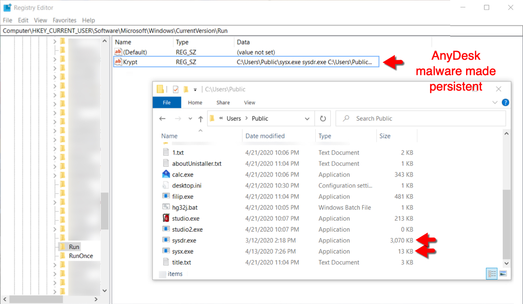Image resolution: width=523 pixels, height=304 pixels.
Task: Click the RunOnce key folder icon
Action: pyautogui.click(x=62, y=256)
